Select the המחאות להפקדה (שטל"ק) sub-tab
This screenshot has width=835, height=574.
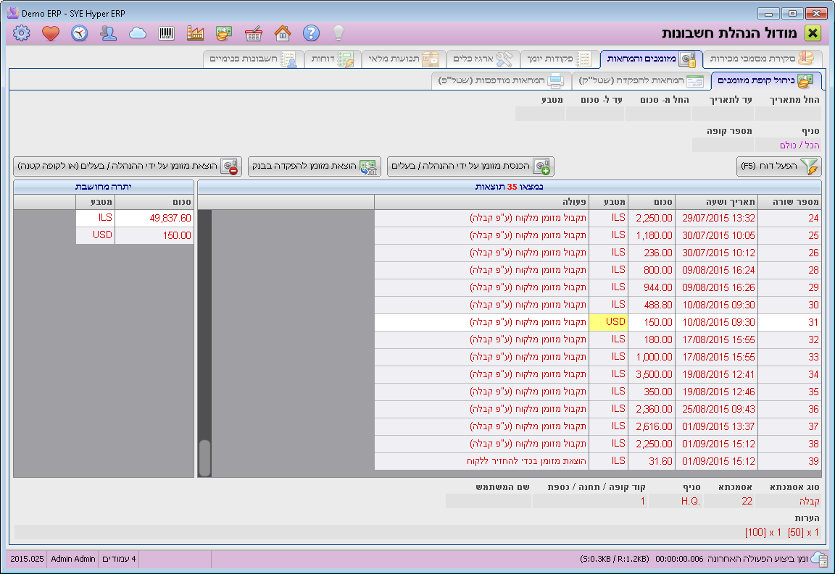click(x=639, y=80)
